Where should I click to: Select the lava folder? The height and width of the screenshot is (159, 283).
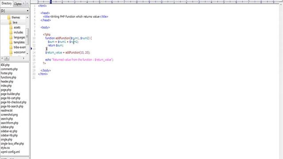[x=15, y=23]
